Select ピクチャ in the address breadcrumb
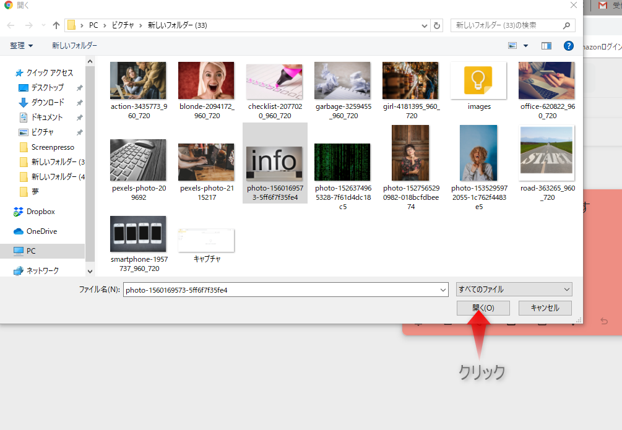The width and height of the screenshot is (622, 430). [123, 25]
